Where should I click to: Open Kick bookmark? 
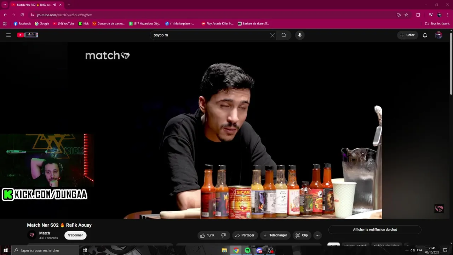point(84,24)
